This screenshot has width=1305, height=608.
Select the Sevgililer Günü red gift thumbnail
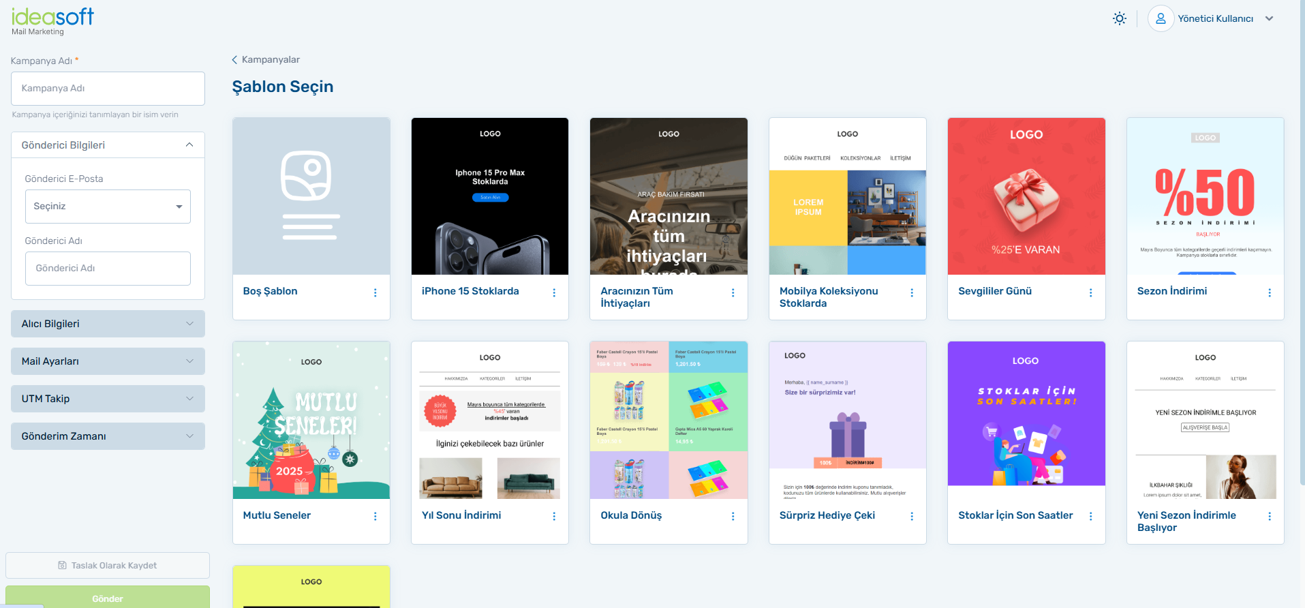click(1026, 196)
